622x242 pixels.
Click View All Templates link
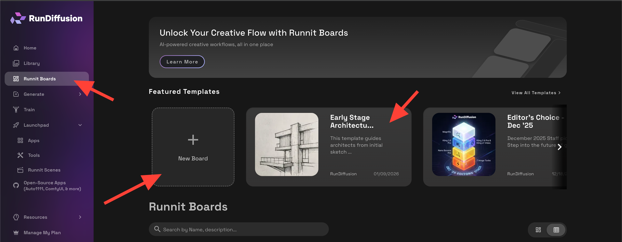pyautogui.click(x=536, y=93)
